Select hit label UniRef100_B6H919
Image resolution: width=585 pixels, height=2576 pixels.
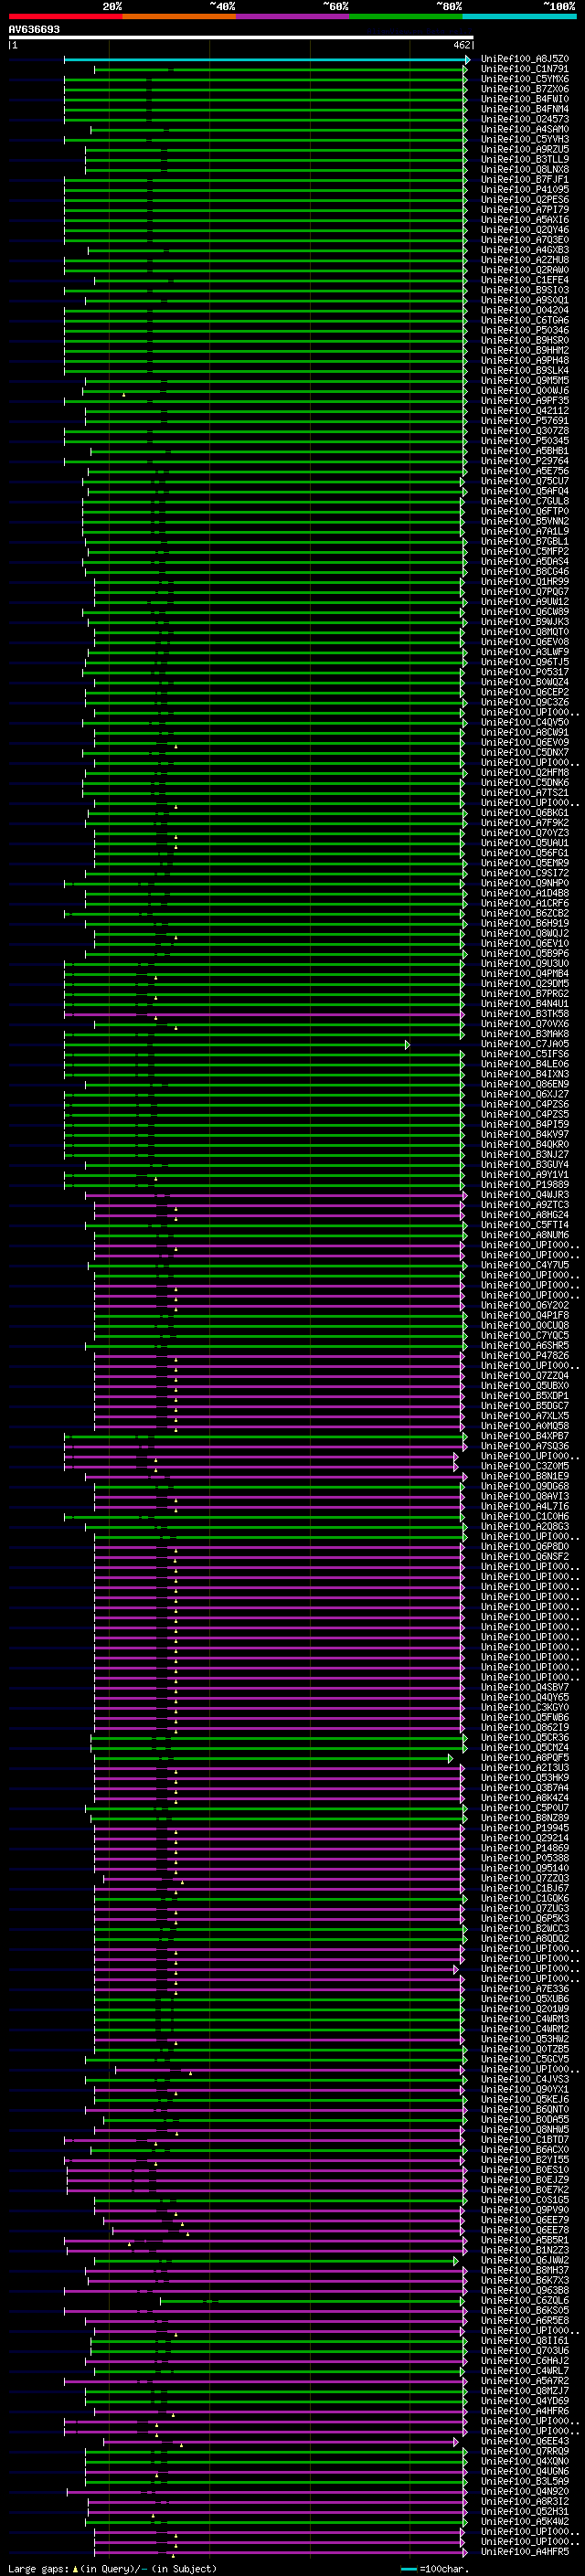525,923
